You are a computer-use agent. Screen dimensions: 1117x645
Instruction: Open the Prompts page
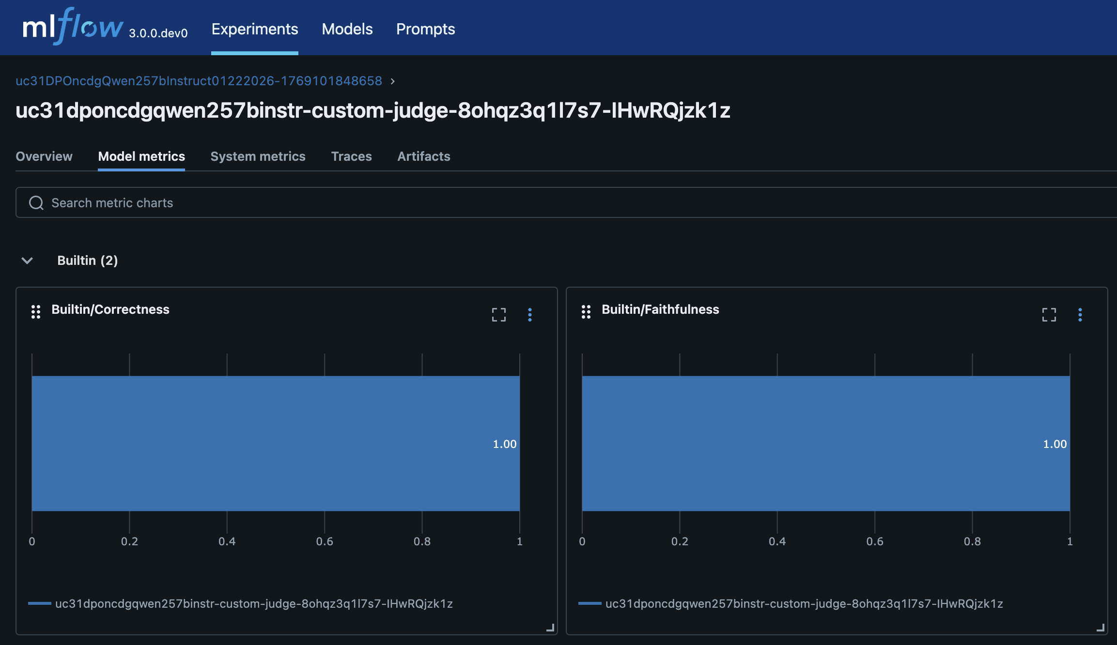[x=426, y=29]
